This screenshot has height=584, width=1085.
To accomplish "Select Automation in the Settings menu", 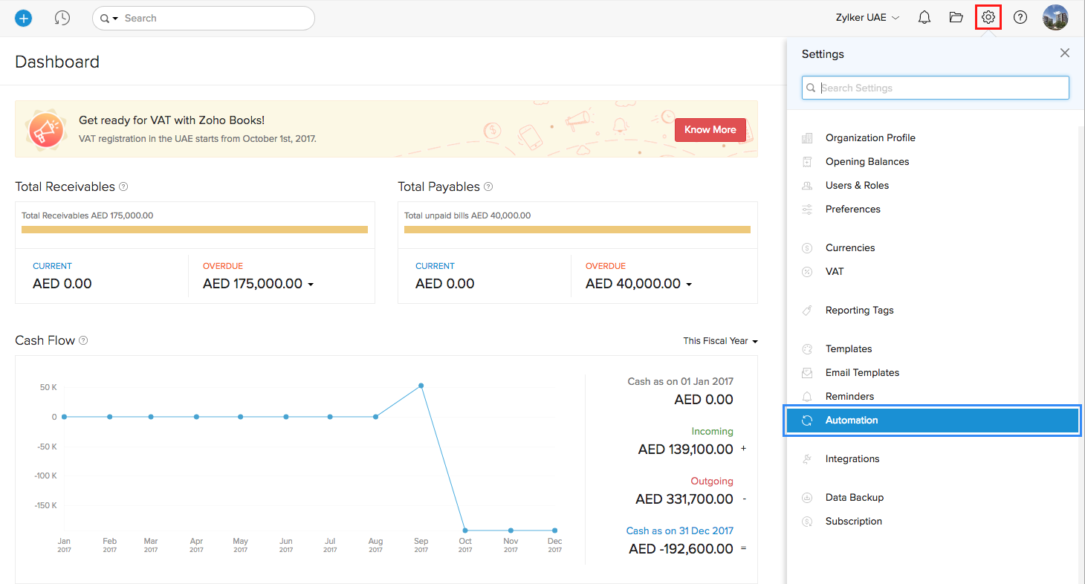I will tap(852, 421).
